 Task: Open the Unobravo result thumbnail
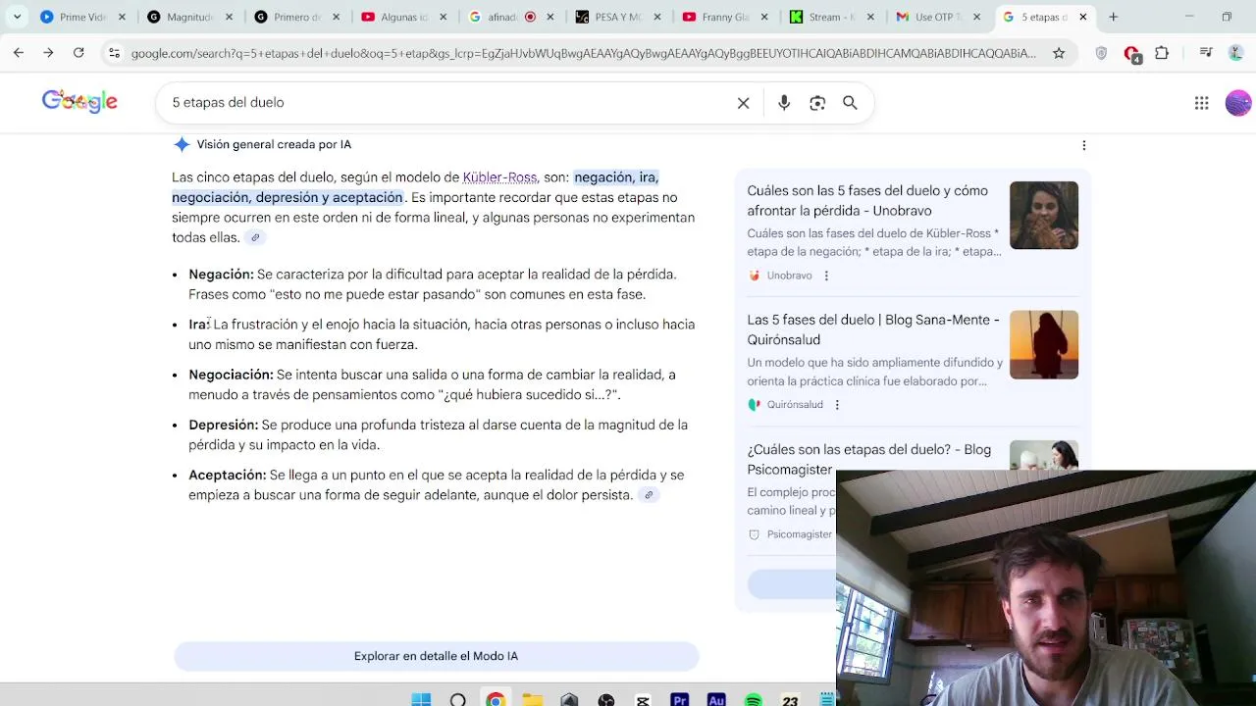point(1044,215)
